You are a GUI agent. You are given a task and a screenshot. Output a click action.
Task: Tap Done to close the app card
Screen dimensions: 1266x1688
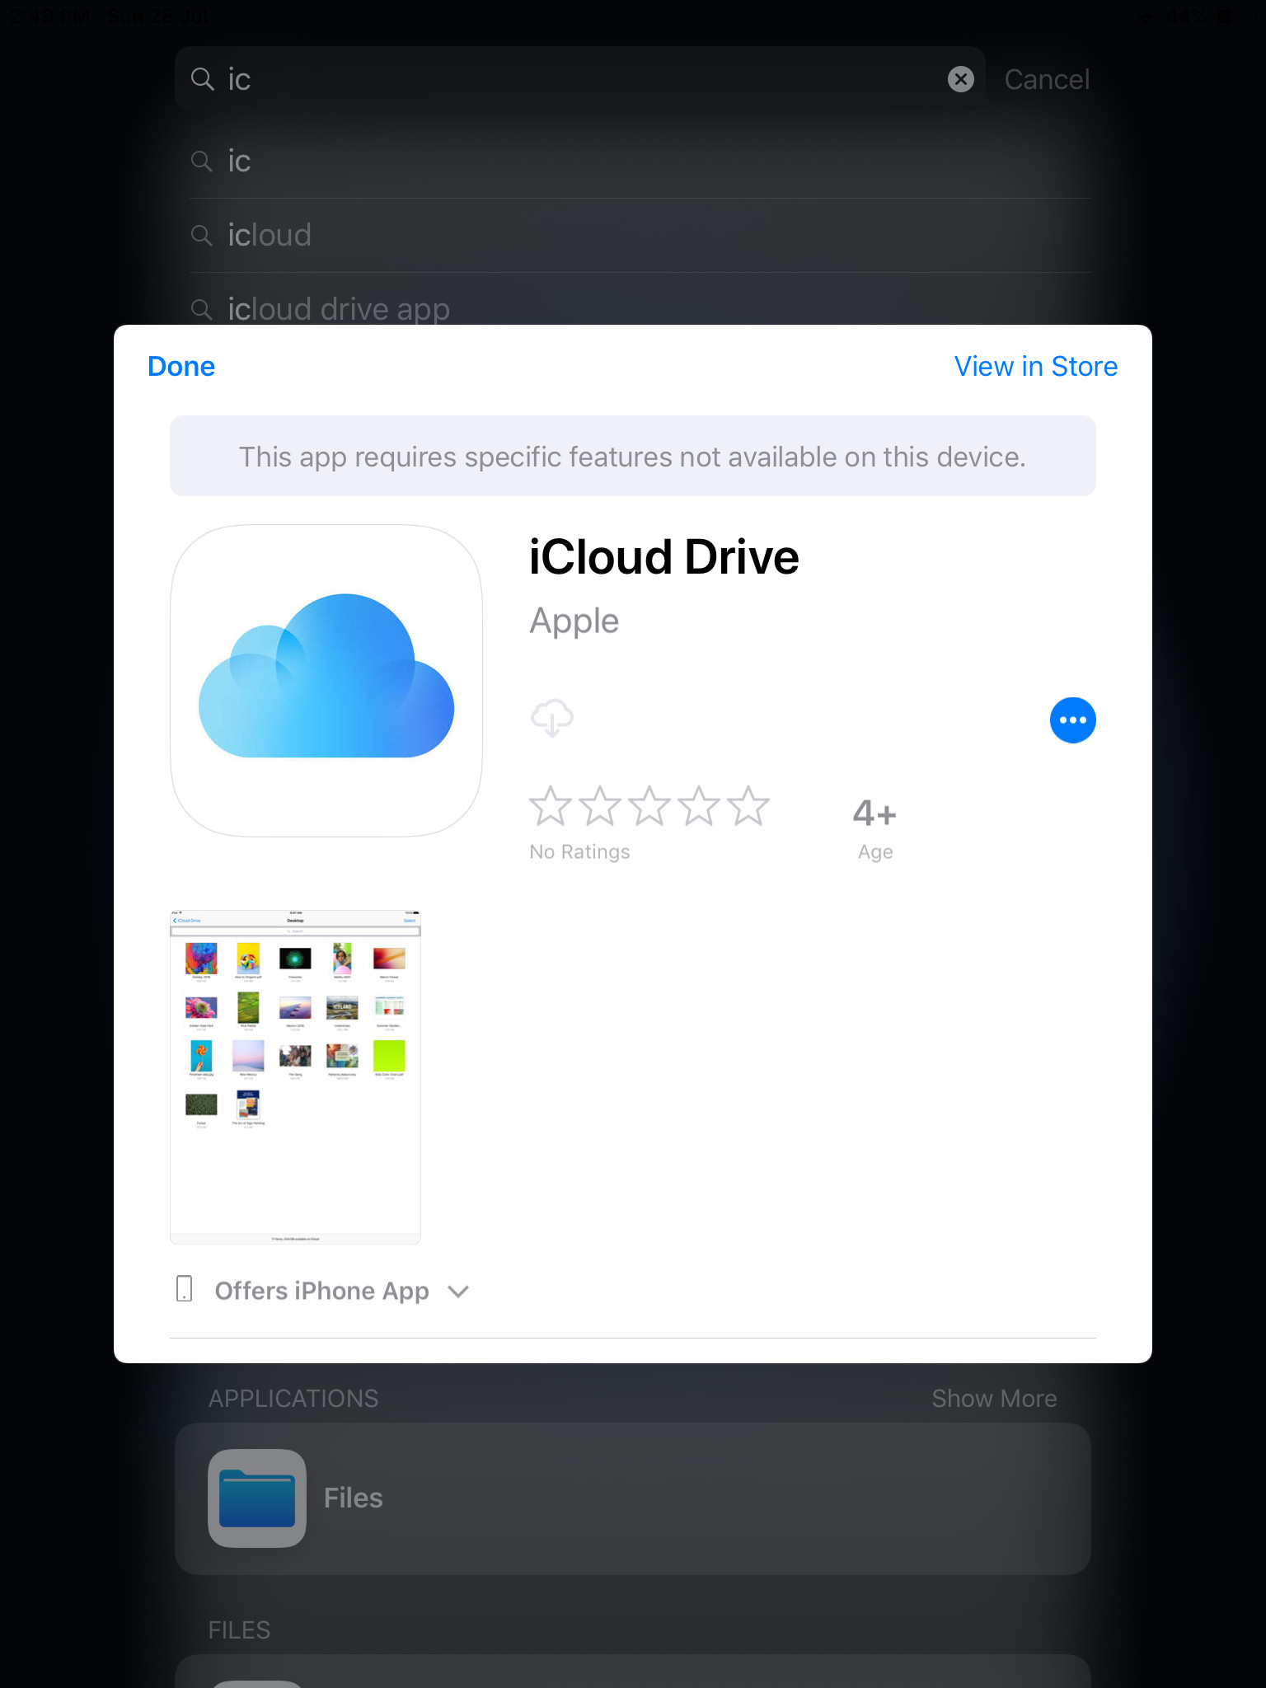[181, 367]
